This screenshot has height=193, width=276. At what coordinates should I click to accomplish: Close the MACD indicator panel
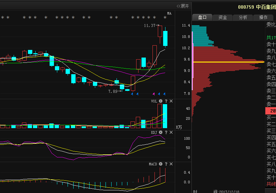tap(171, 164)
